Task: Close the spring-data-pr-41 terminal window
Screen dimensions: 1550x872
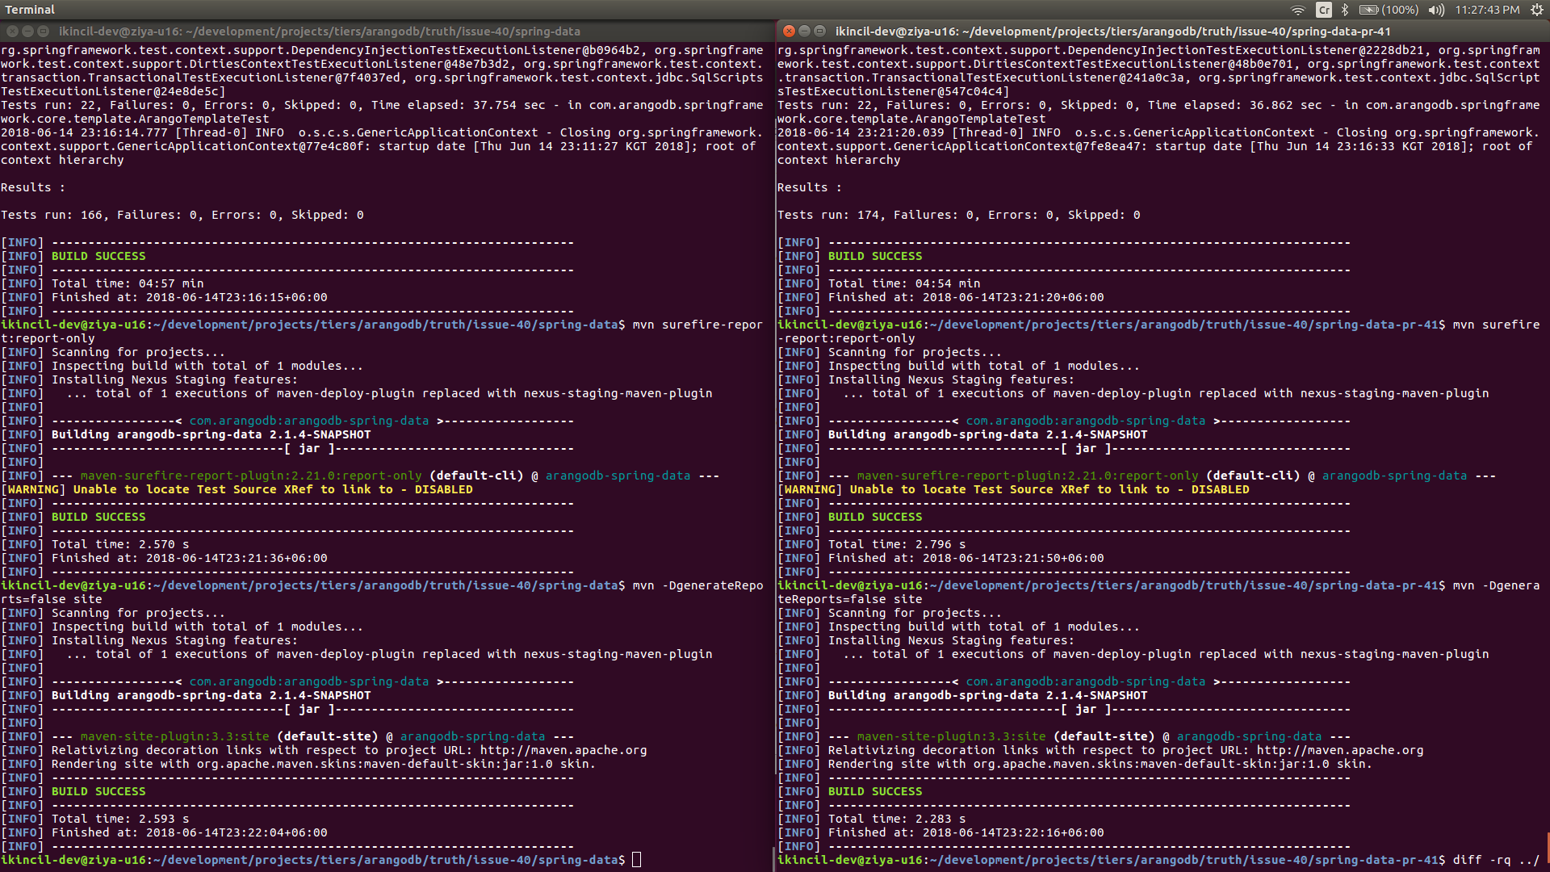Action: [789, 31]
